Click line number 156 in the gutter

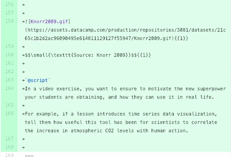[x=9, y=4]
